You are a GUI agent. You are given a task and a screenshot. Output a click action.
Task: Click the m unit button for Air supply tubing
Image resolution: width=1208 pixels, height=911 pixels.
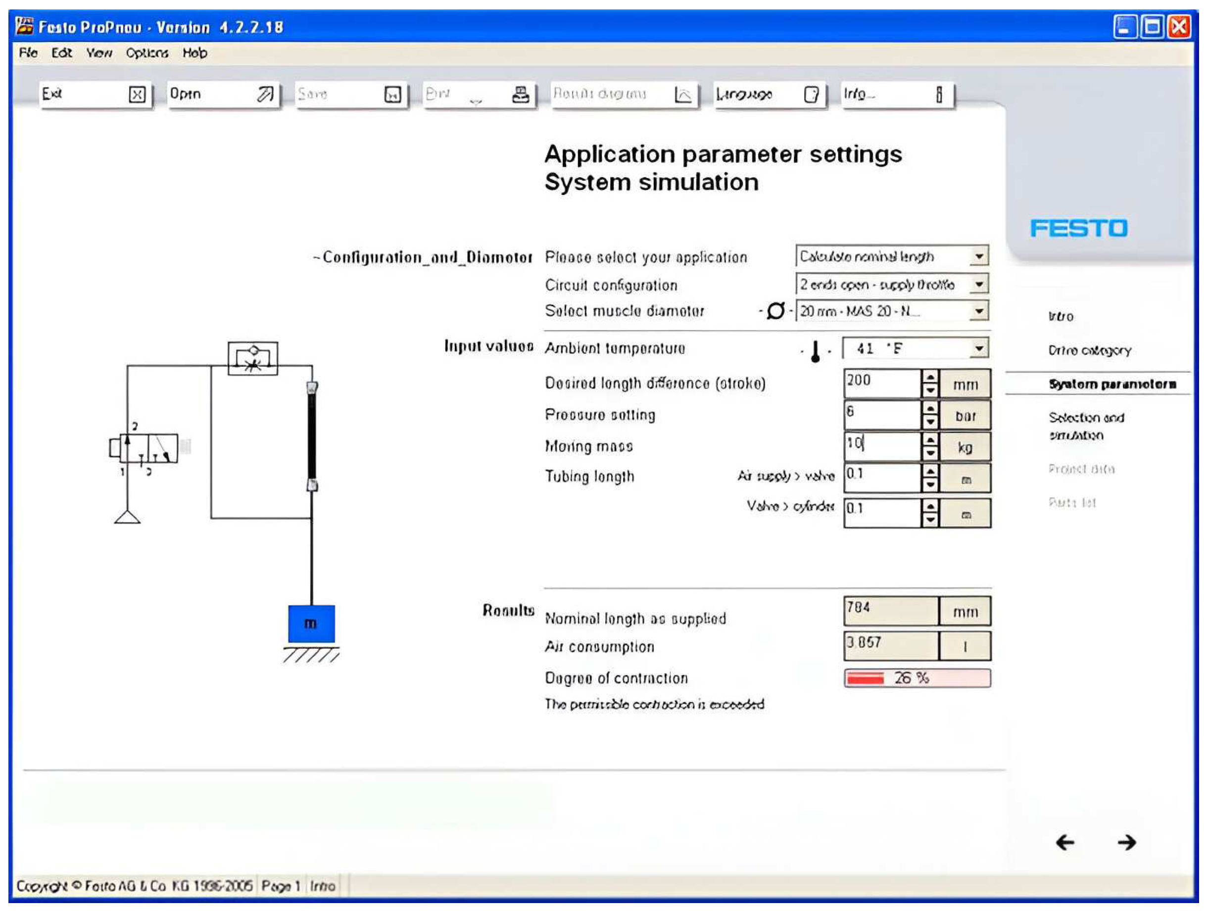[965, 479]
